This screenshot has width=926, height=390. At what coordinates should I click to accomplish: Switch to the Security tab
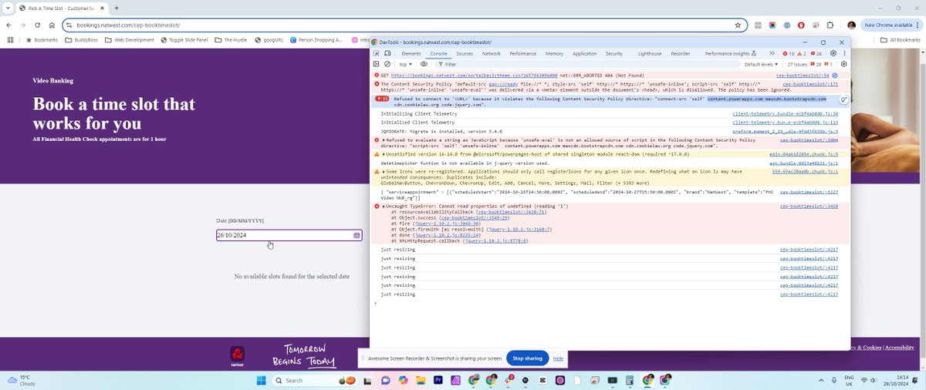[614, 53]
